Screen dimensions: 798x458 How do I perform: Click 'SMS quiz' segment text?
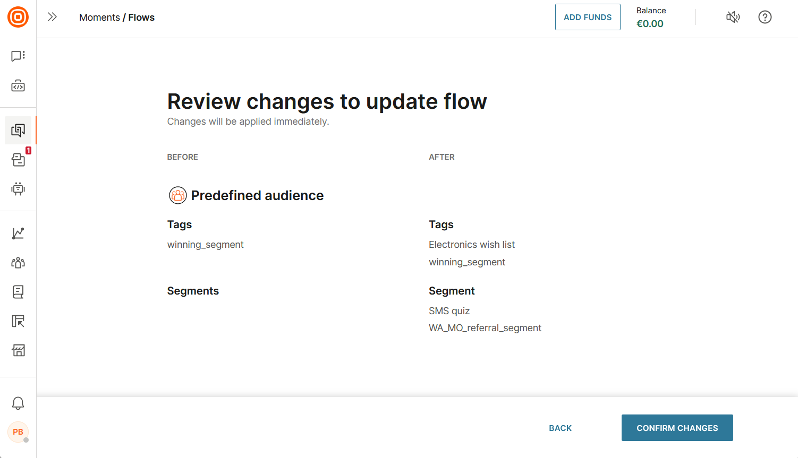pyautogui.click(x=449, y=311)
